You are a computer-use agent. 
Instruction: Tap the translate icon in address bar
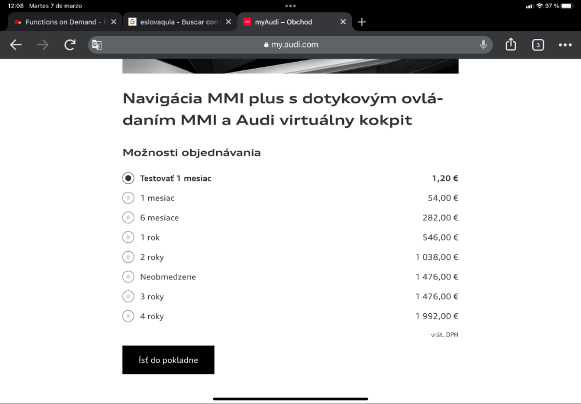click(97, 45)
